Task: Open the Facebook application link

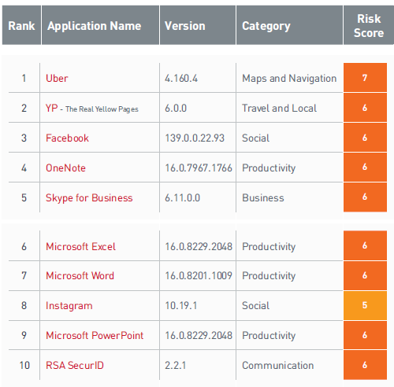Action: point(67,138)
